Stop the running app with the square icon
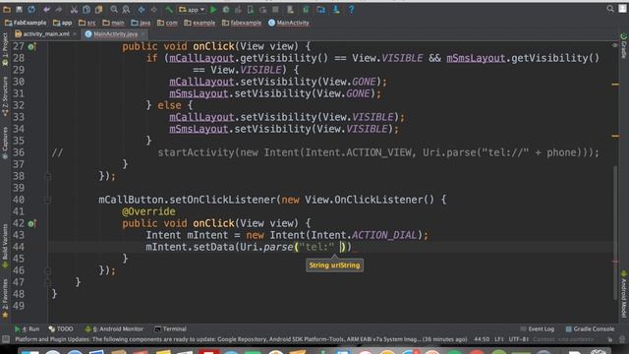 (275, 9)
